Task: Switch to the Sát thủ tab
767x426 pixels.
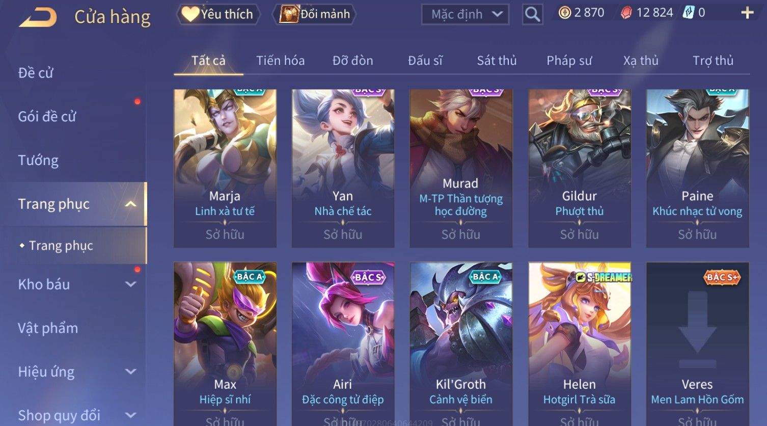Action: click(x=497, y=61)
